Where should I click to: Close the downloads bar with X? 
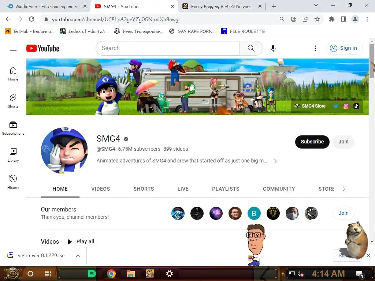coord(368,255)
